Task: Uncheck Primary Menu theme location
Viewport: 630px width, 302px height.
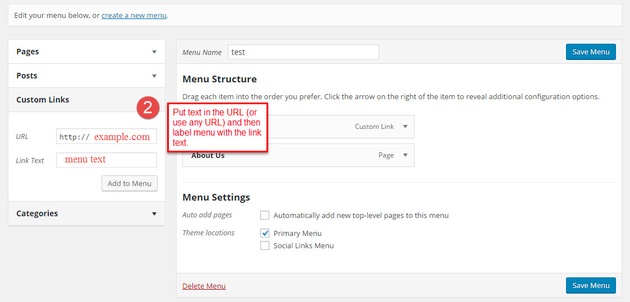Action: pos(265,233)
